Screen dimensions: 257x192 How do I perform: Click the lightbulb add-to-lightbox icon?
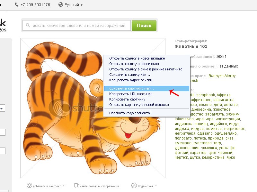[29, 185]
